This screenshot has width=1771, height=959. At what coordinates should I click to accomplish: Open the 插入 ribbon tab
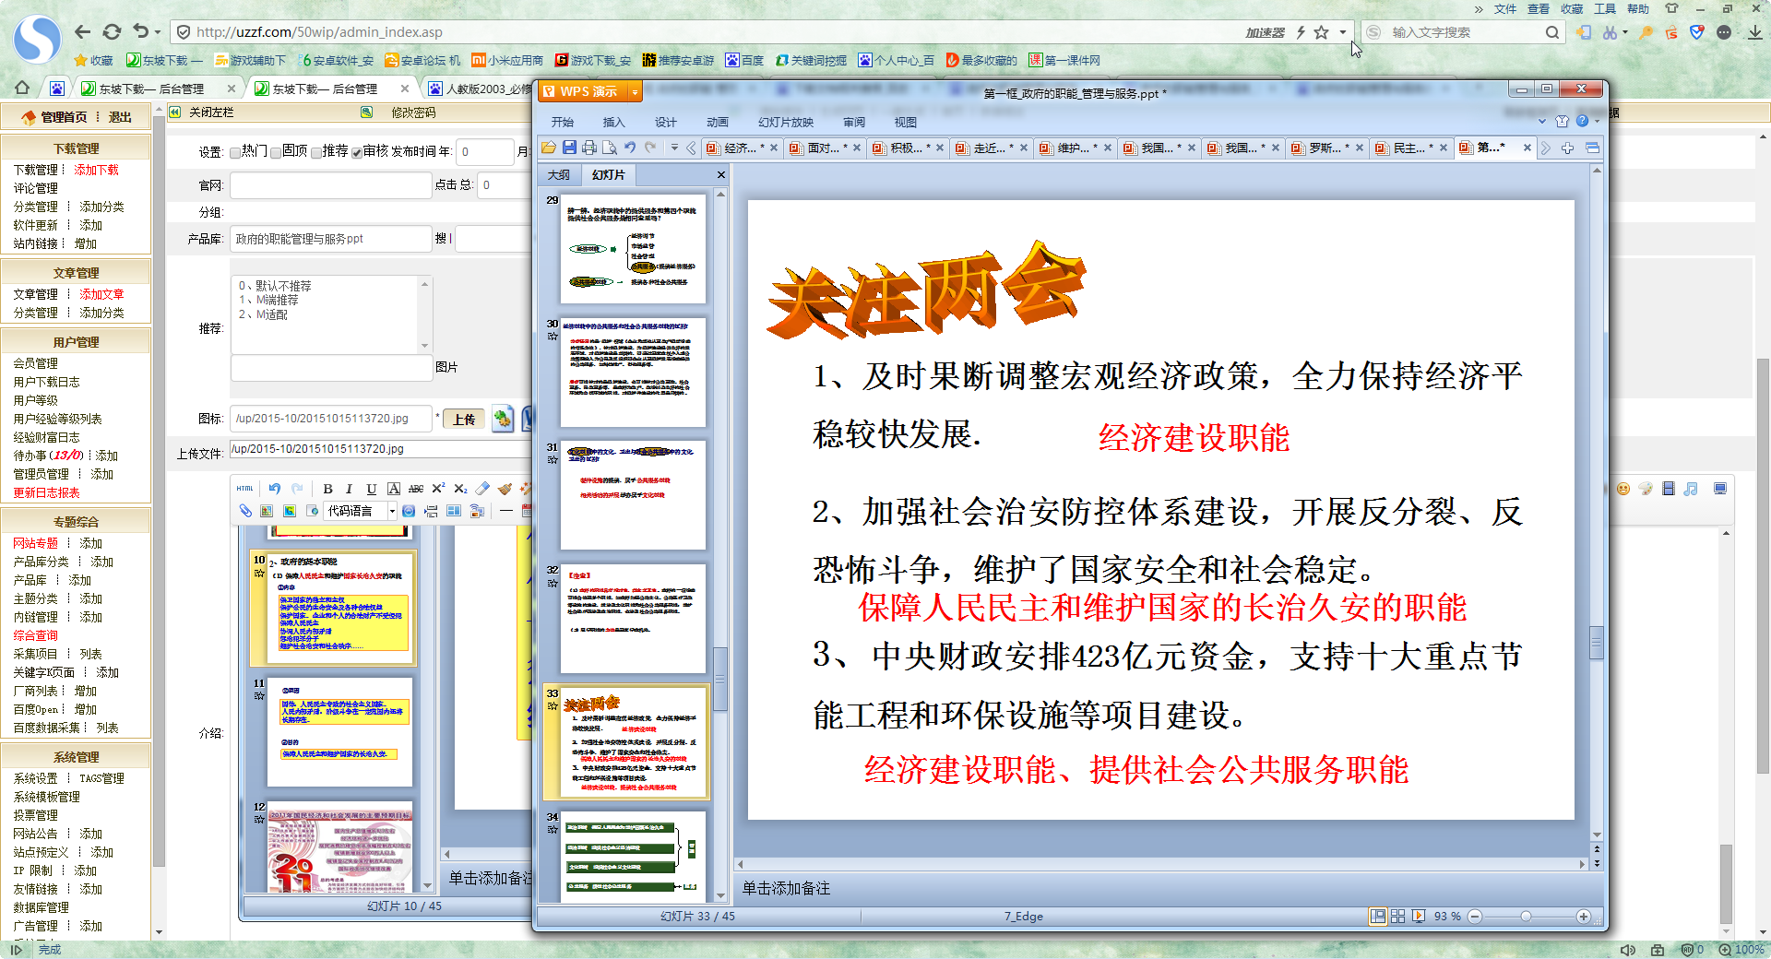(x=614, y=122)
